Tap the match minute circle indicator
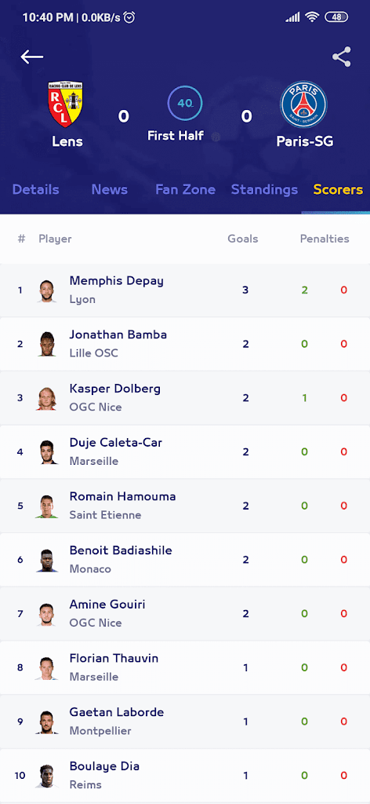370x804 pixels. pos(185,103)
